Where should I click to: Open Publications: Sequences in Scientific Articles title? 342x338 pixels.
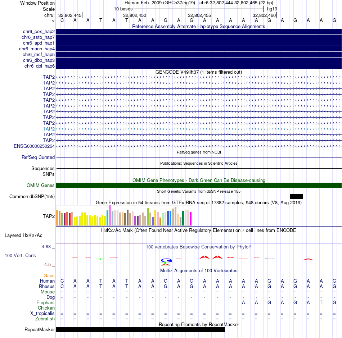coord(199,164)
